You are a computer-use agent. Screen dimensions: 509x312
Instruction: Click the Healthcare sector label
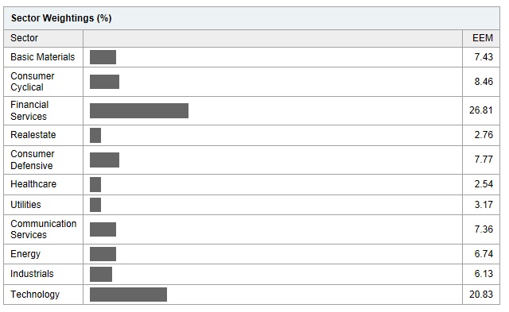(33, 184)
